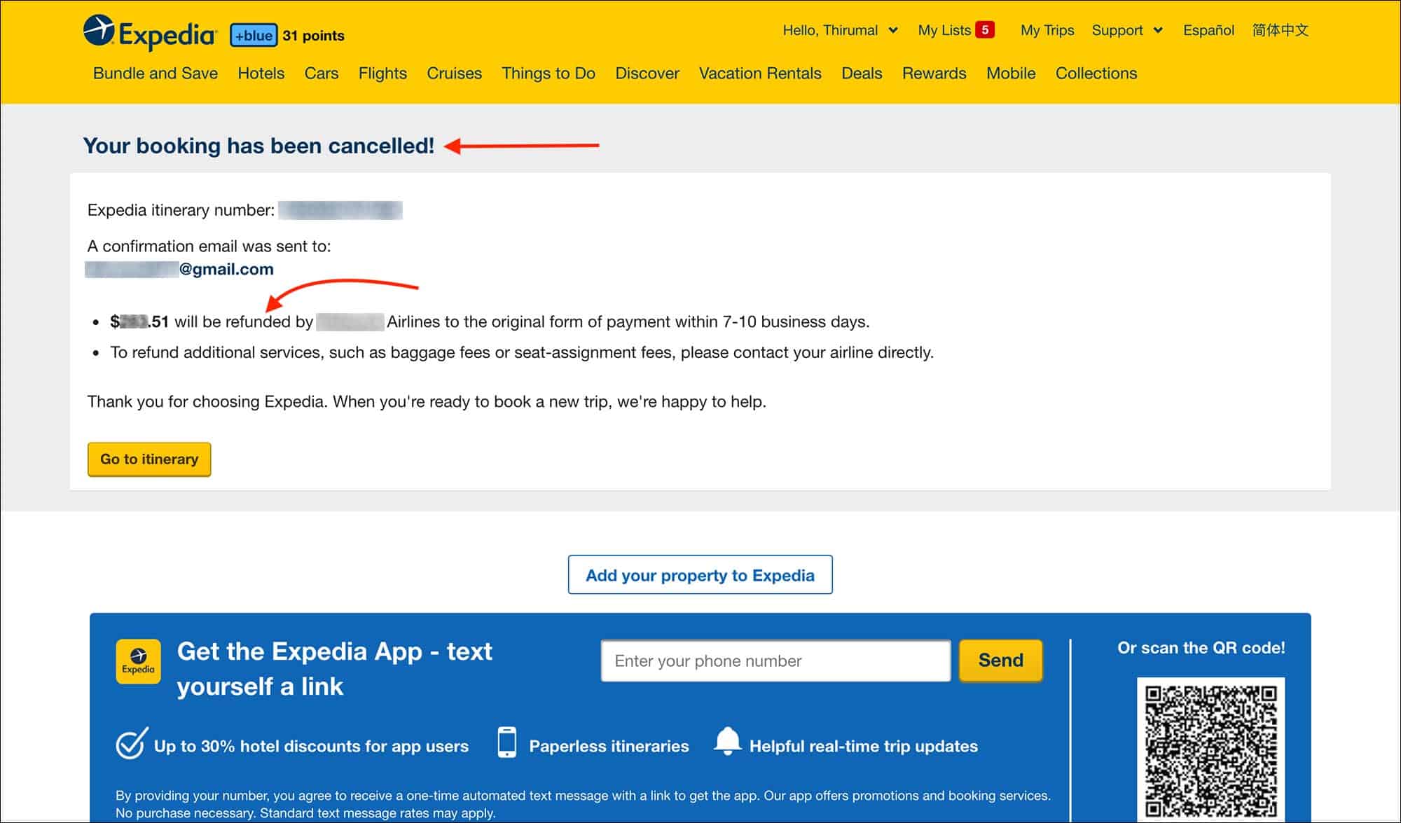Image resolution: width=1401 pixels, height=823 pixels.
Task: Focus the Enter your phone number field
Action: (x=775, y=661)
